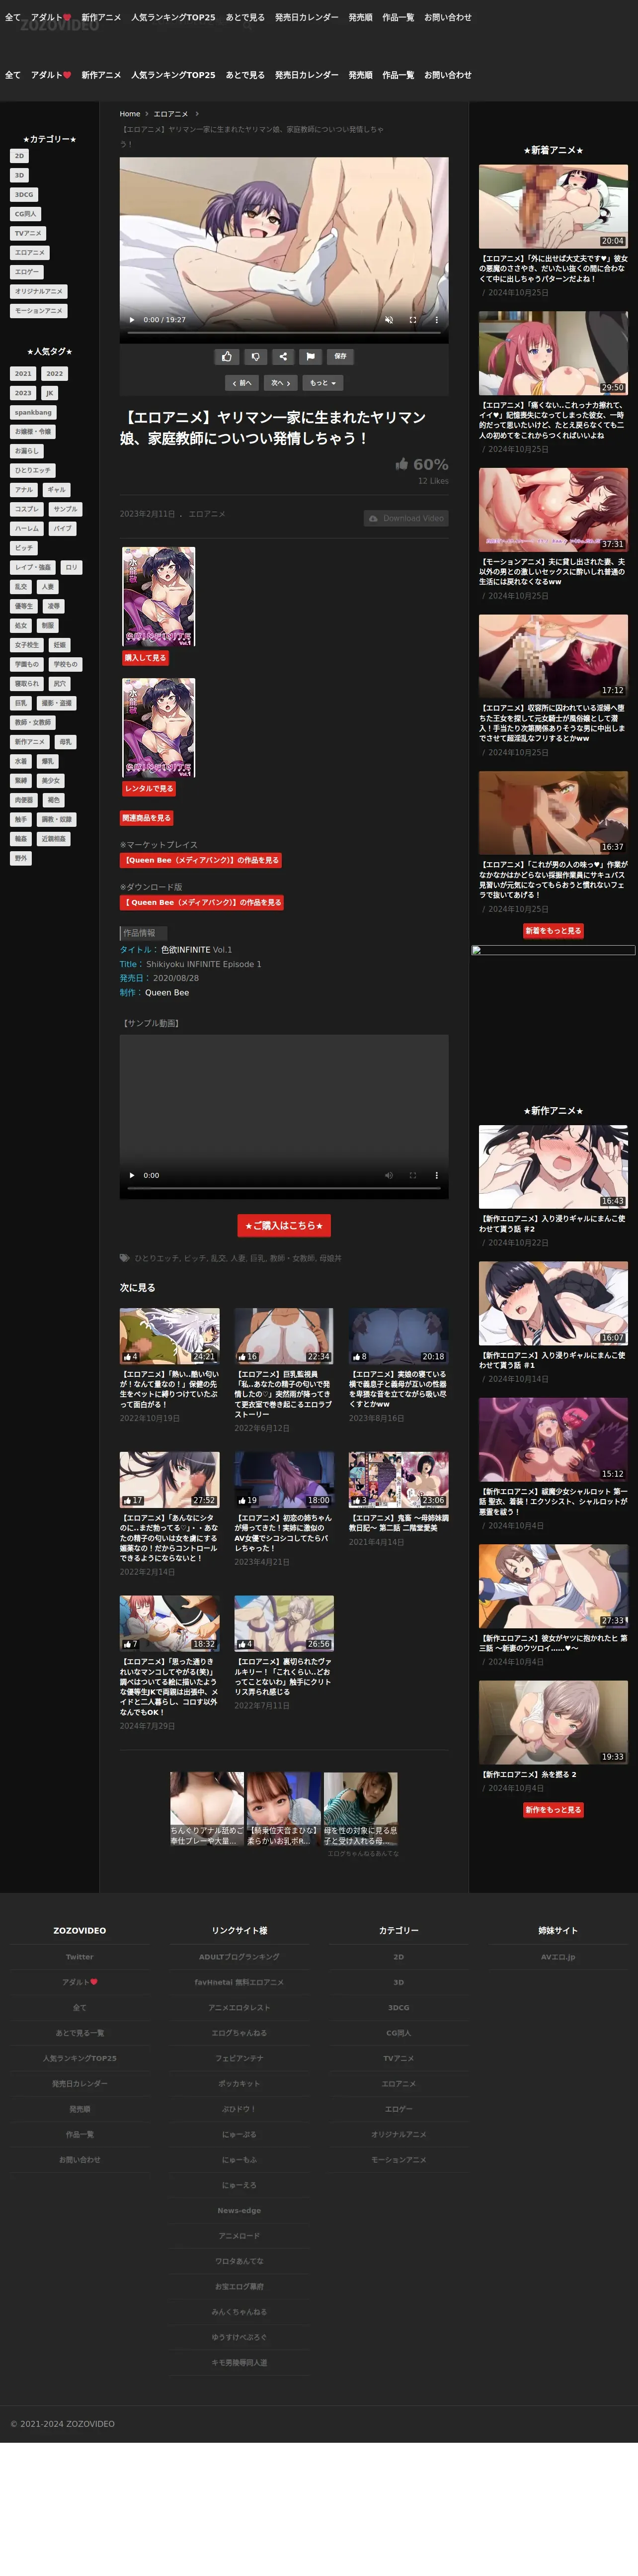Select the 新作アニメ popular tag
Screen dimensions: 638x2576
pos(30,742)
